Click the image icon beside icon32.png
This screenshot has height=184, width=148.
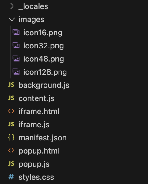point(16,45)
